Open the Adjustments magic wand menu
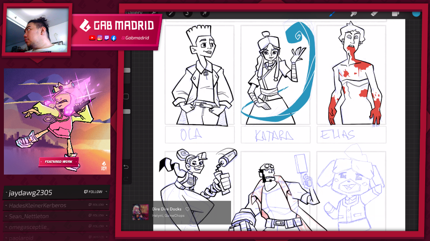 click(171, 13)
